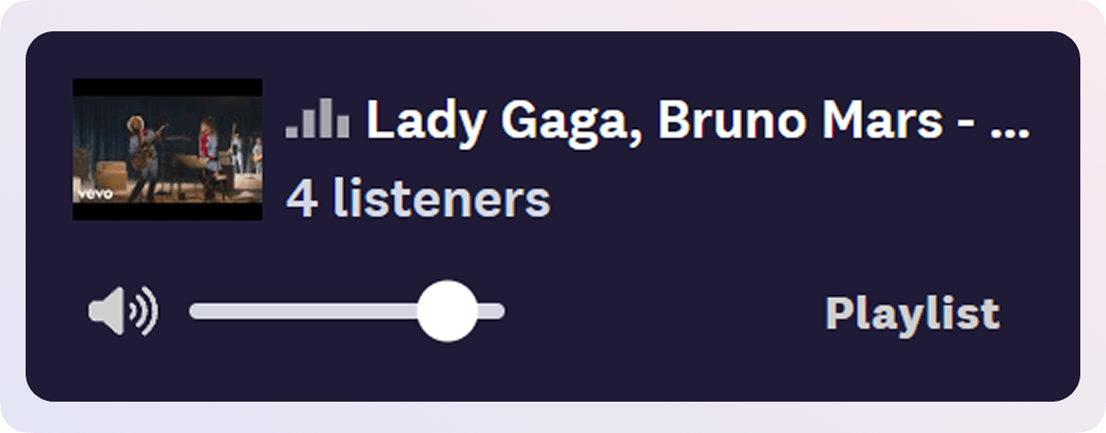Mute audio with the speaker icon

click(123, 311)
